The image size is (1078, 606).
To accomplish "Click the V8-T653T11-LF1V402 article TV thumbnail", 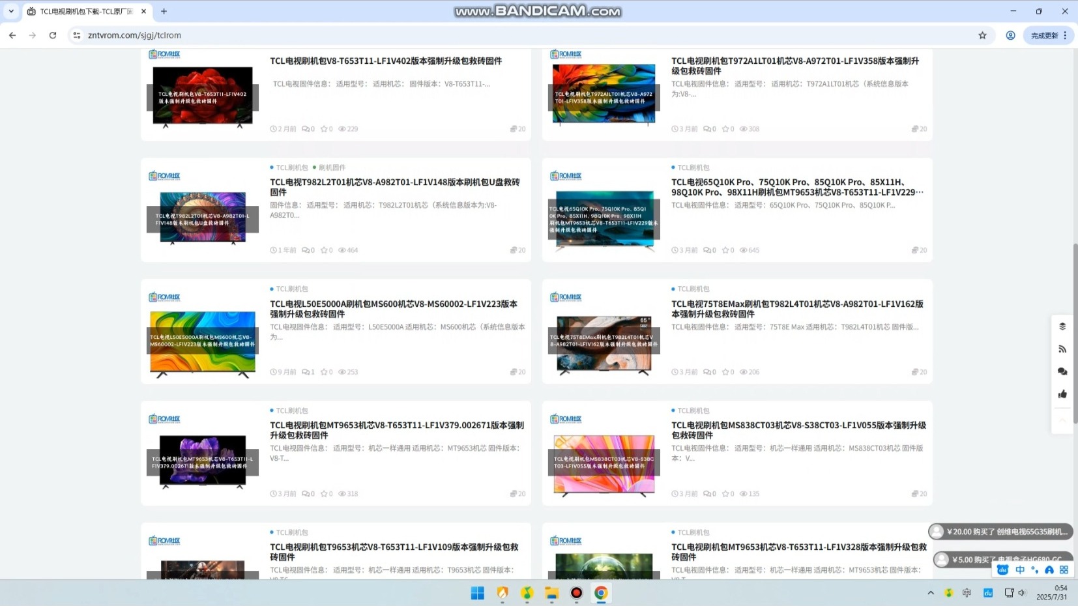I will coord(203,96).
